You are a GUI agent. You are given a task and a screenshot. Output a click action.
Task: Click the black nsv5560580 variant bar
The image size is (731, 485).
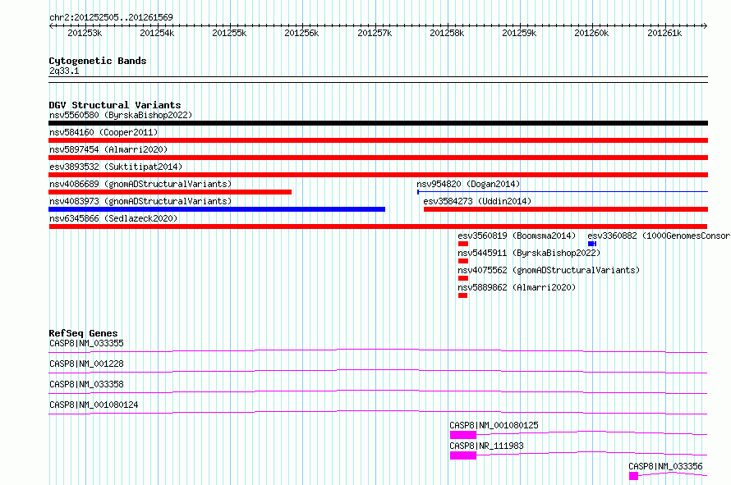coord(378,123)
